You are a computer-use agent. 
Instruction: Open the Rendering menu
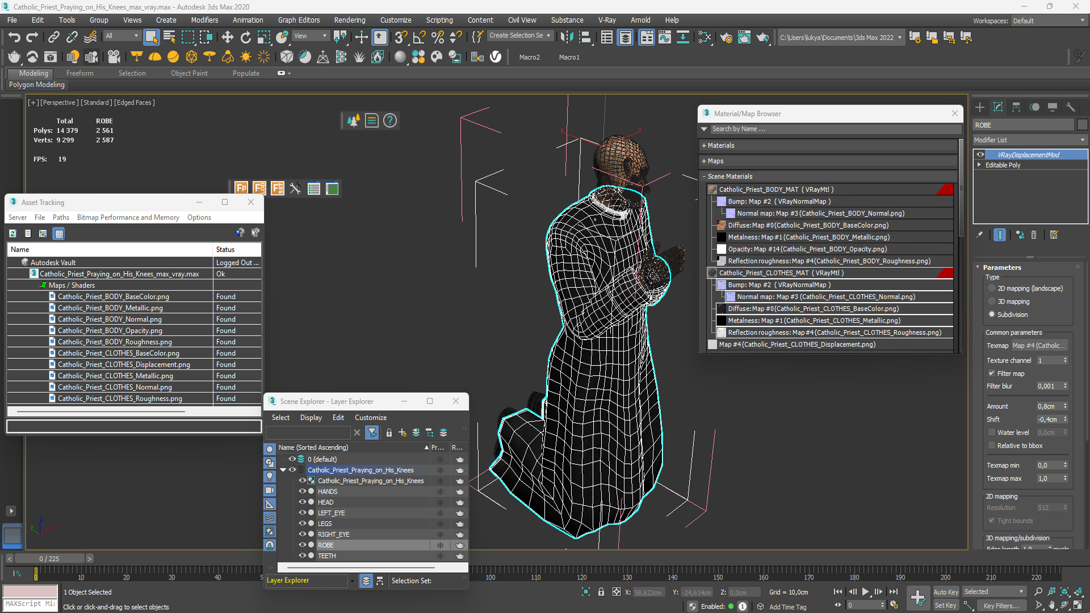[x=349, y=20]
